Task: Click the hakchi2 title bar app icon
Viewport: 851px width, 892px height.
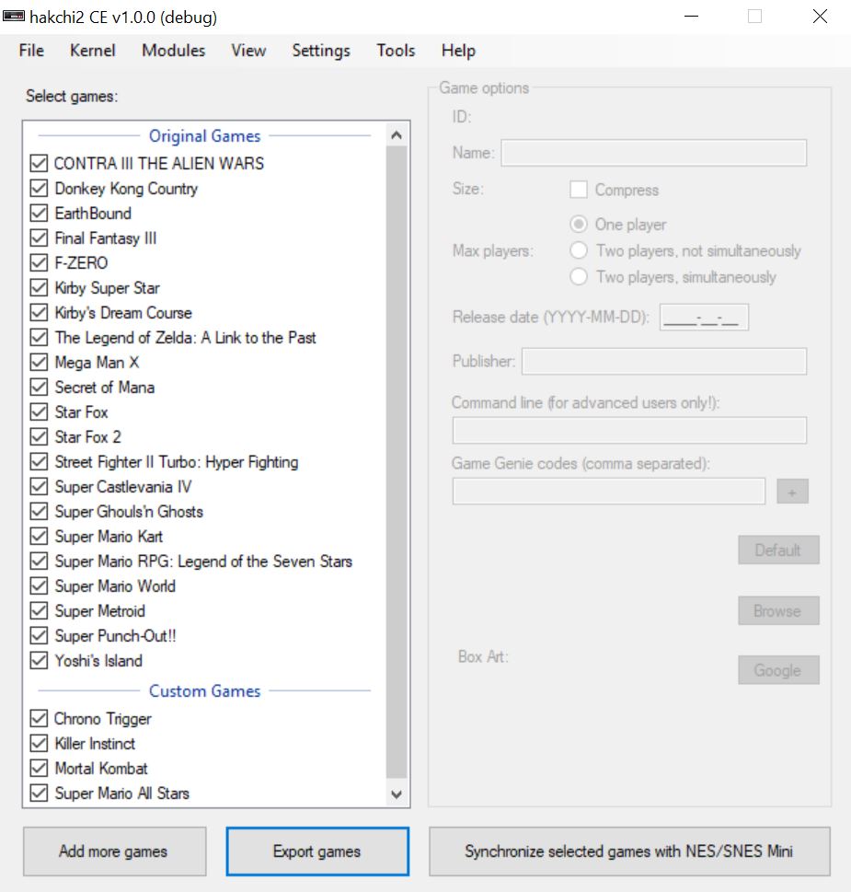Action: coord(14,17)
